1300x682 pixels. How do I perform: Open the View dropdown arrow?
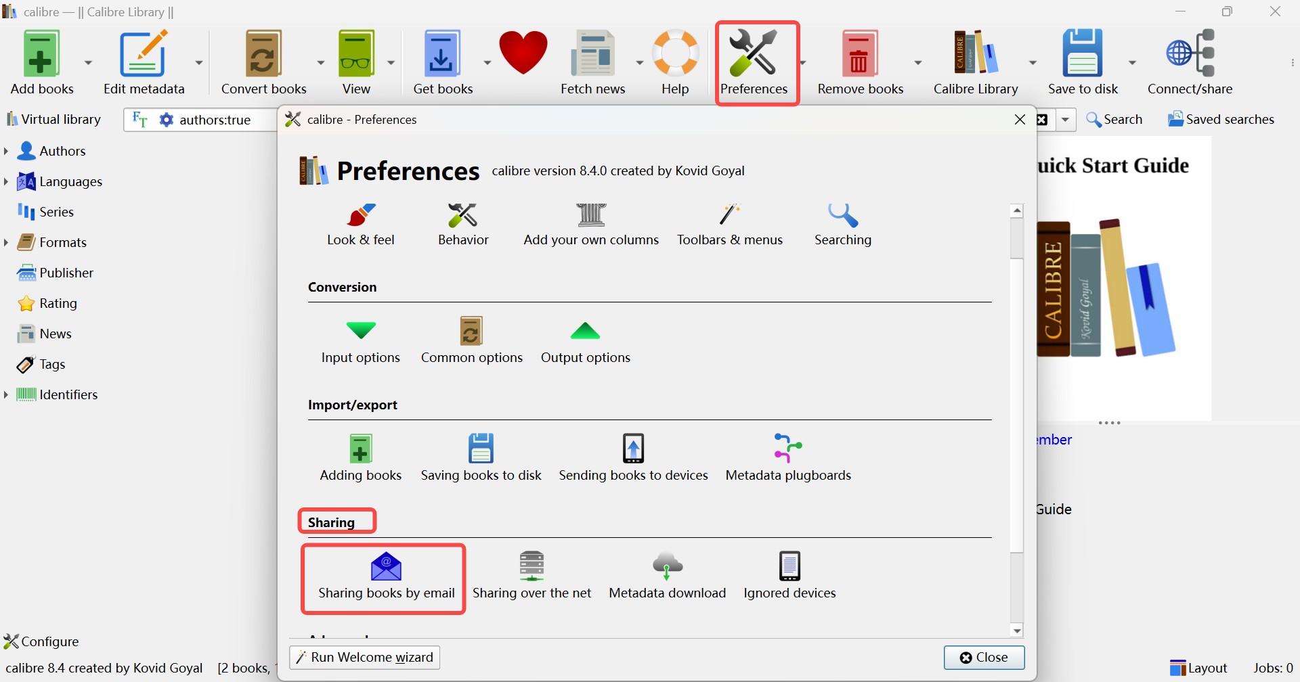click(x=391, y=62)
